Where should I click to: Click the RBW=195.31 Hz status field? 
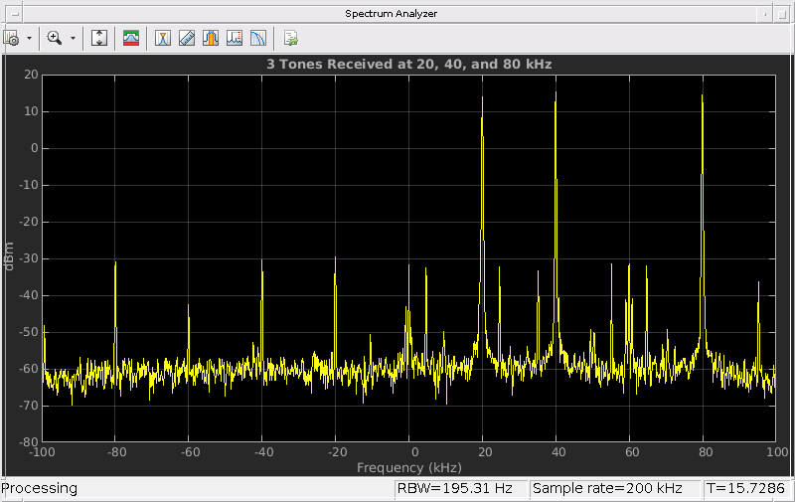(454, 489)
